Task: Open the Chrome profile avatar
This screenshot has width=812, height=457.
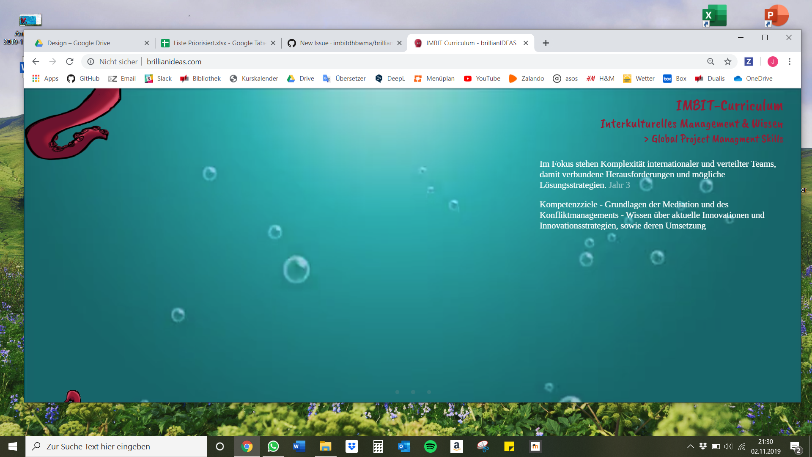Action: coord(773,61)
